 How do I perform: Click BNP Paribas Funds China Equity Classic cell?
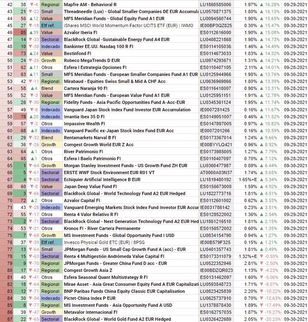[131, 291]
